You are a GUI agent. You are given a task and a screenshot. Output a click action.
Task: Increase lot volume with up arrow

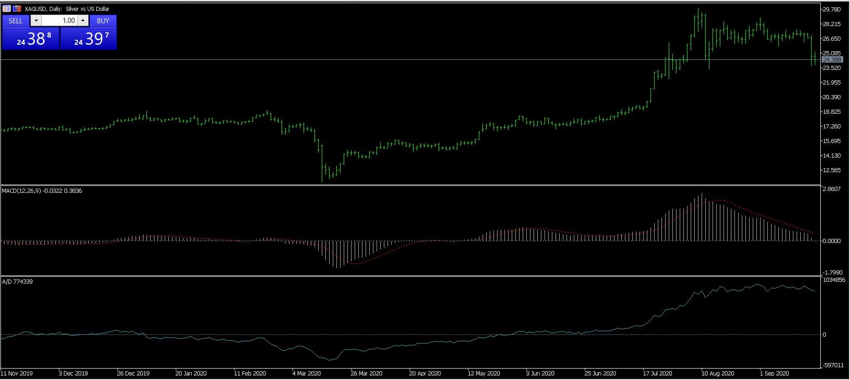pyautogui.click(x=83, y=21)
